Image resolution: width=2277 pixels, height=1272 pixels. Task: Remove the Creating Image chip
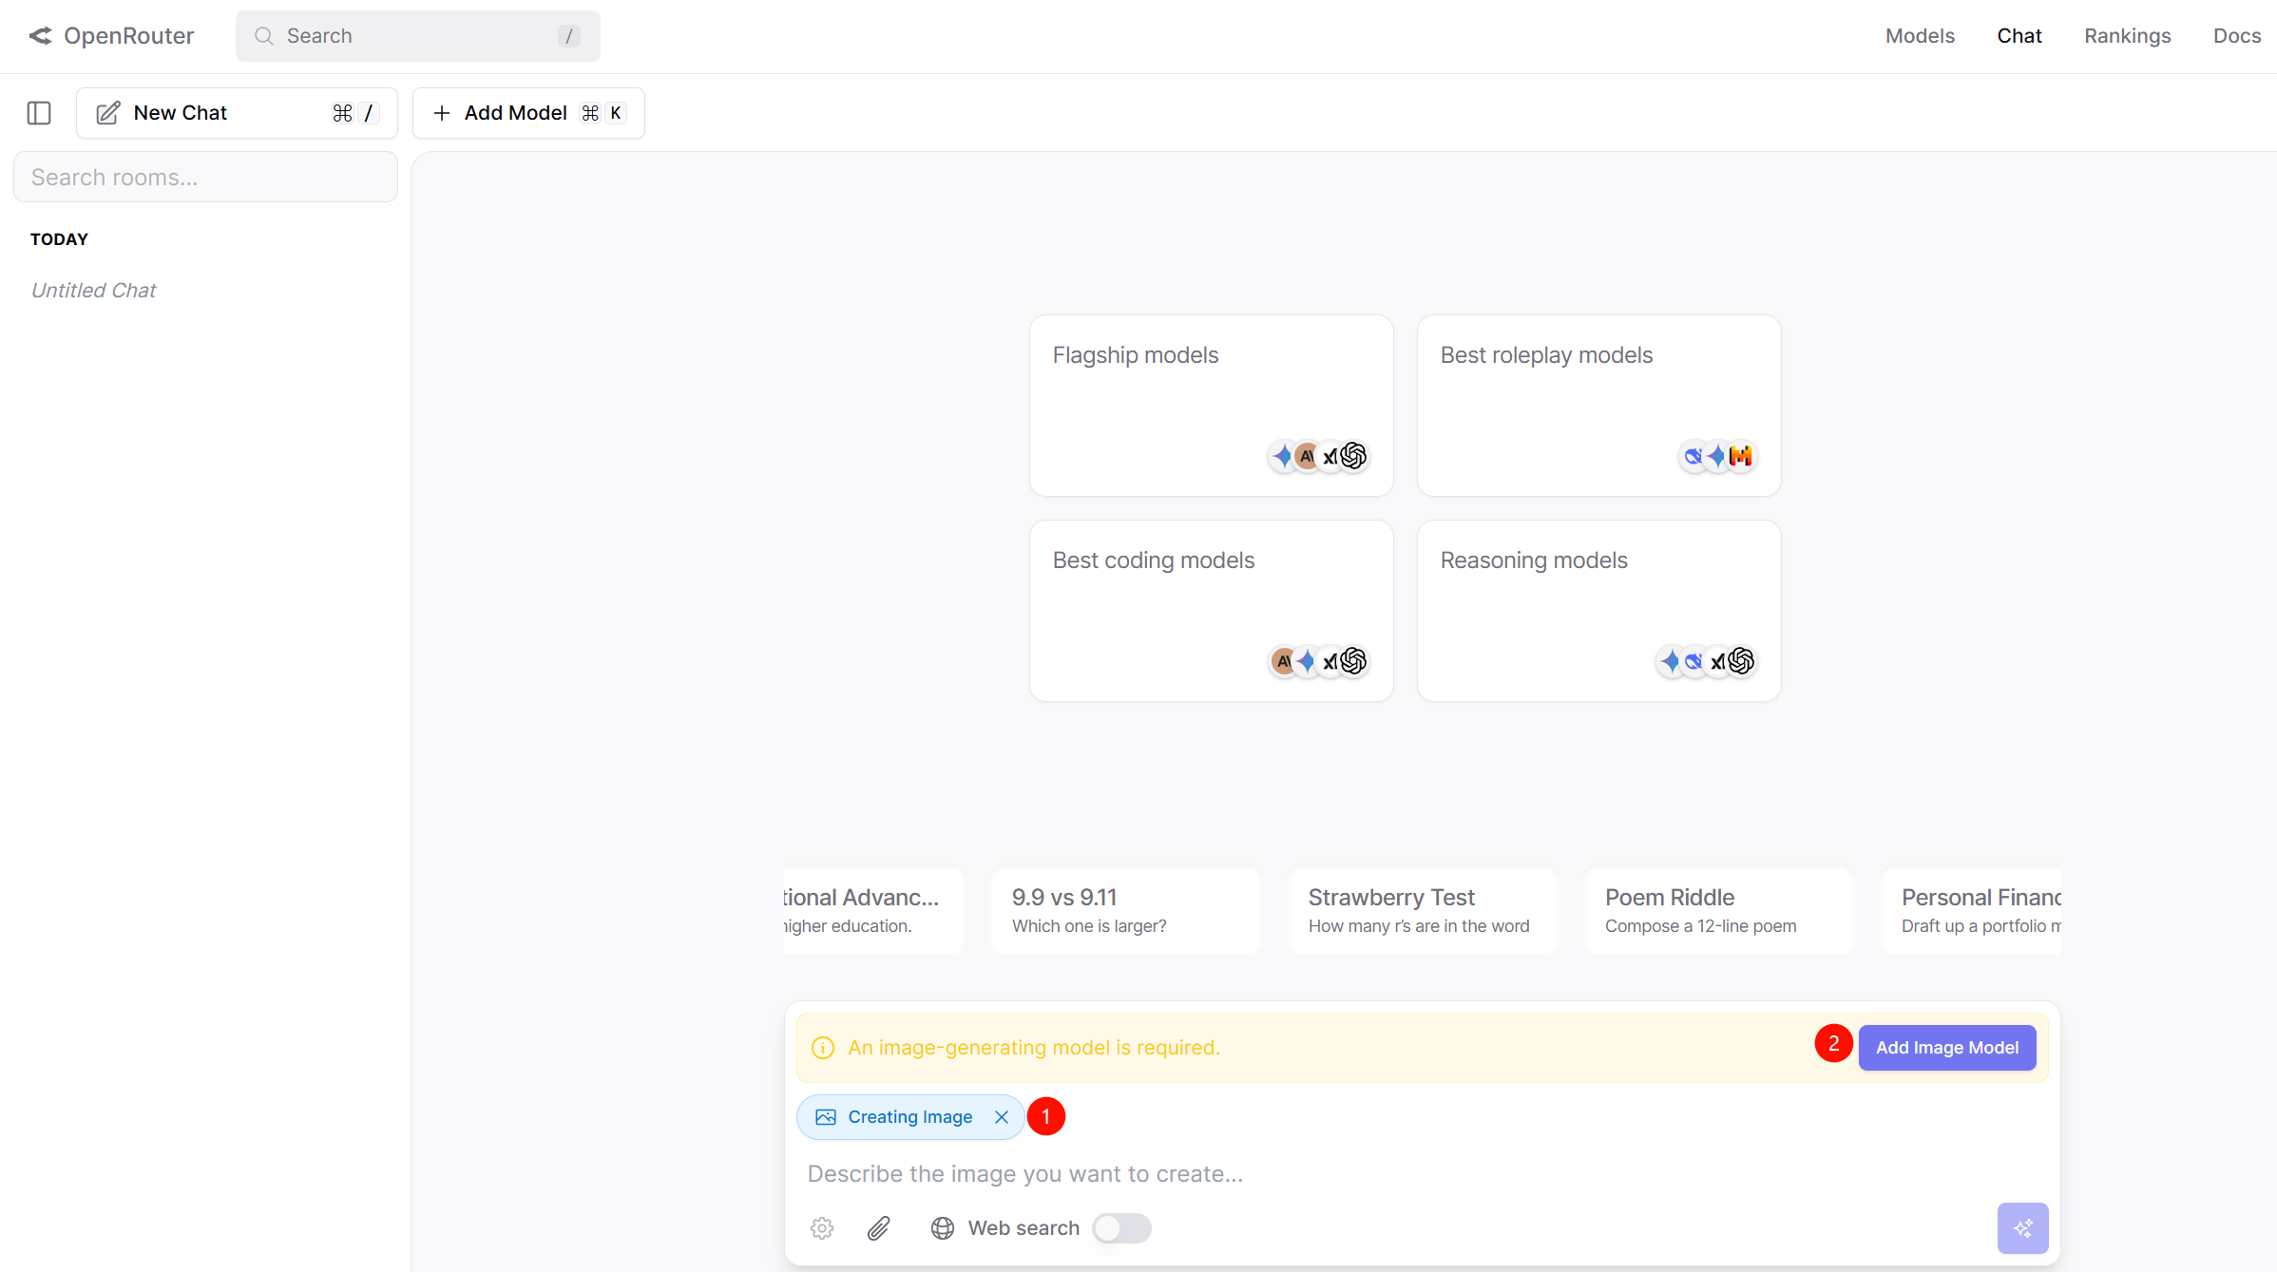tap(1002, 1117)
